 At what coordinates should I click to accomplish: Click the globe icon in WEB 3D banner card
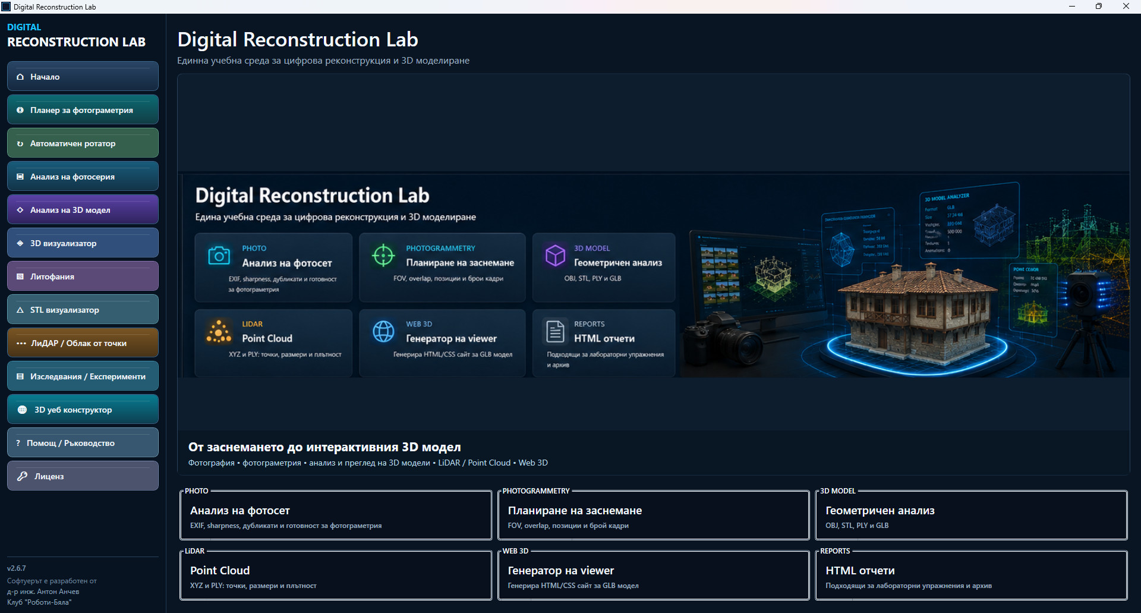click(383, 331)
